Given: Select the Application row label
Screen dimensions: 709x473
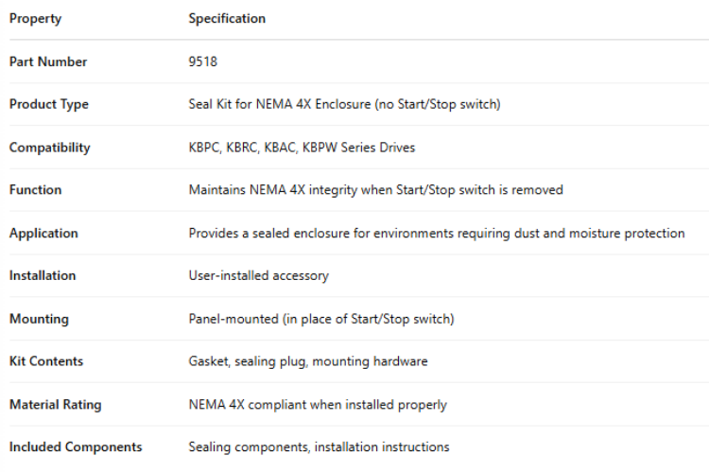Looking at the screenshot, I should pos(43,233).
